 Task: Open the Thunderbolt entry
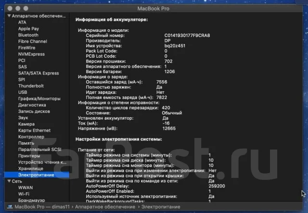[31, 86]
